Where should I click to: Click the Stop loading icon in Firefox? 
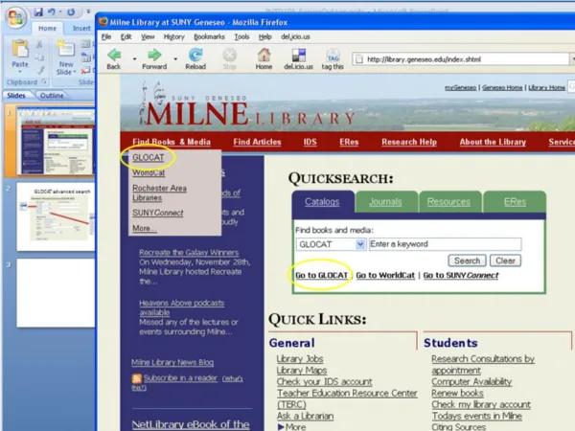click(230, 55)
